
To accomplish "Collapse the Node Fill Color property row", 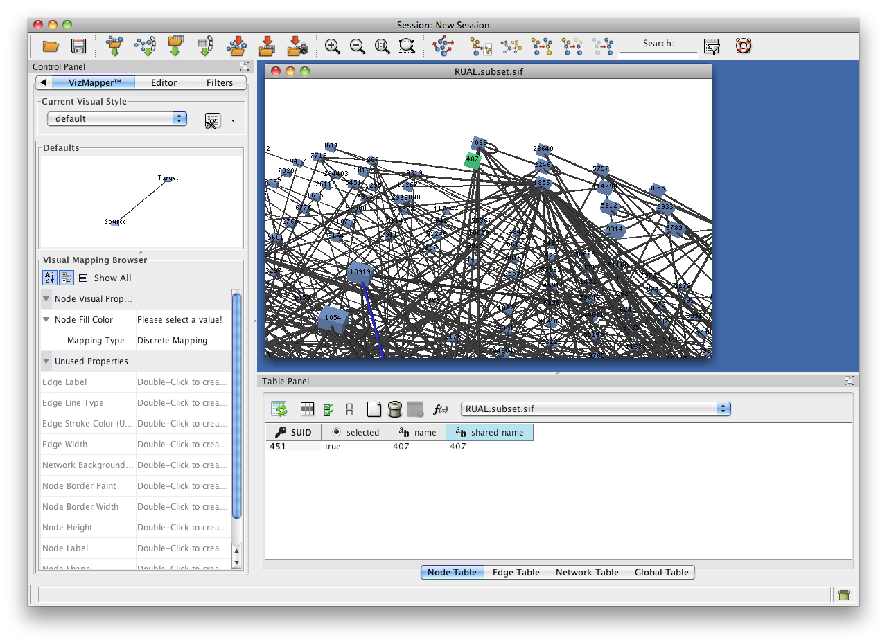I will [46, 320].
